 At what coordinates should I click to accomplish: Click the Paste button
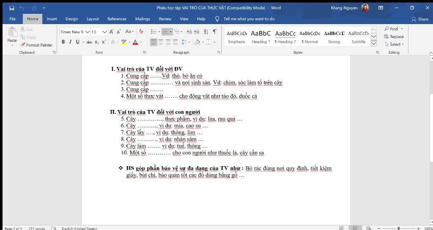12,36
